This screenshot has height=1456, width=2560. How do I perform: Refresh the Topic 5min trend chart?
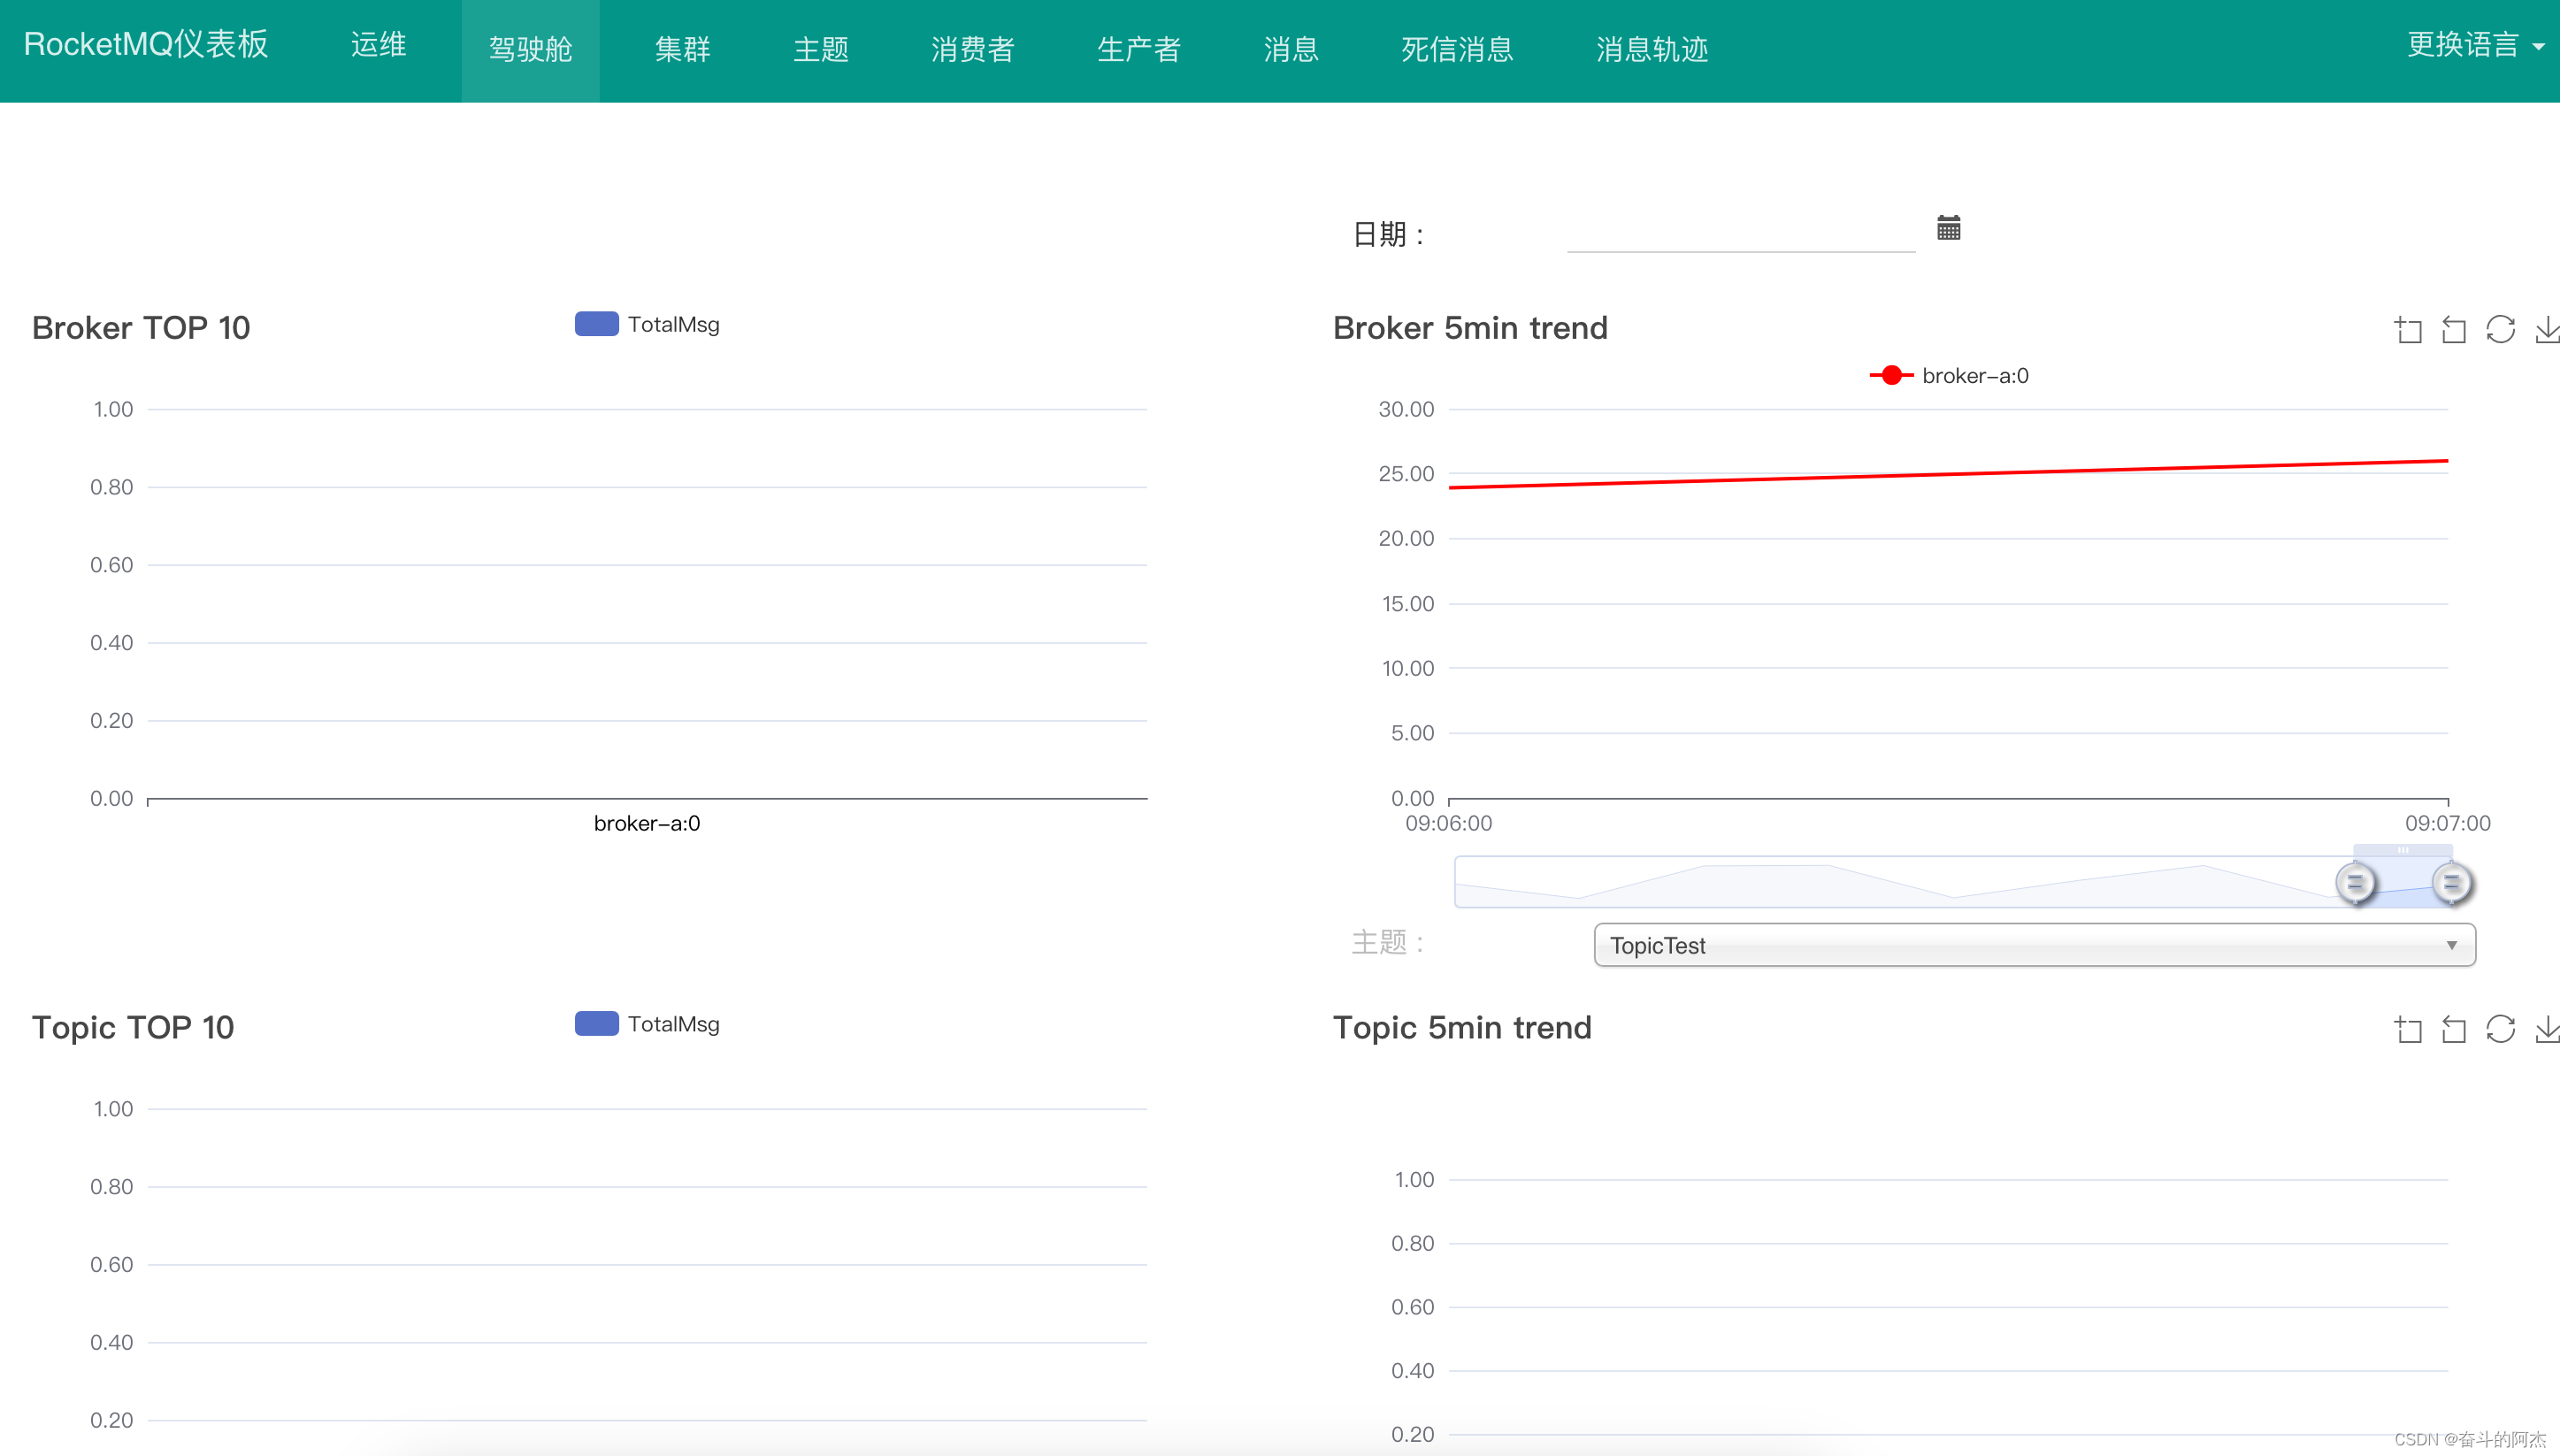tap(2500, 1029)
